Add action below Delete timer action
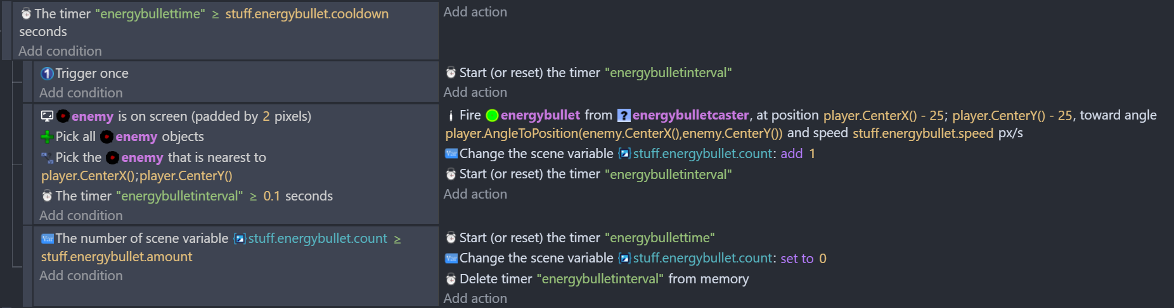This screenshot has height=308, width=1174. 475,299
